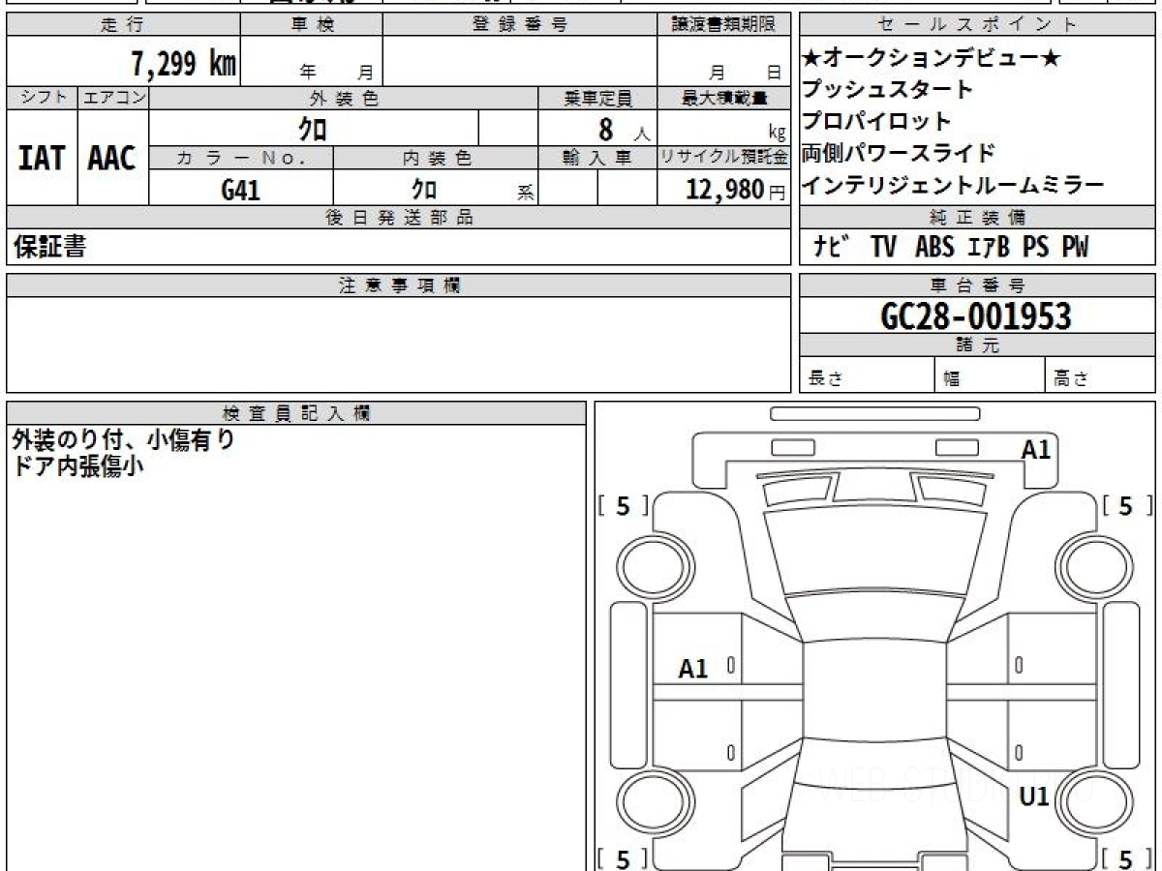Click the クロ value under 外装色
1162x871 pixels.
click(313, 129)
